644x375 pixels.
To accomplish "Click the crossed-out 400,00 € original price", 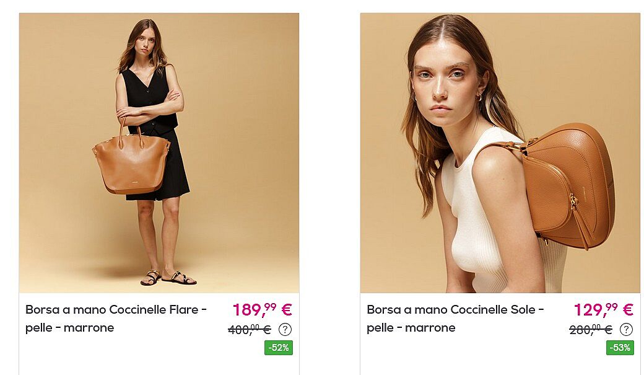I will click(x=250, y=329).
